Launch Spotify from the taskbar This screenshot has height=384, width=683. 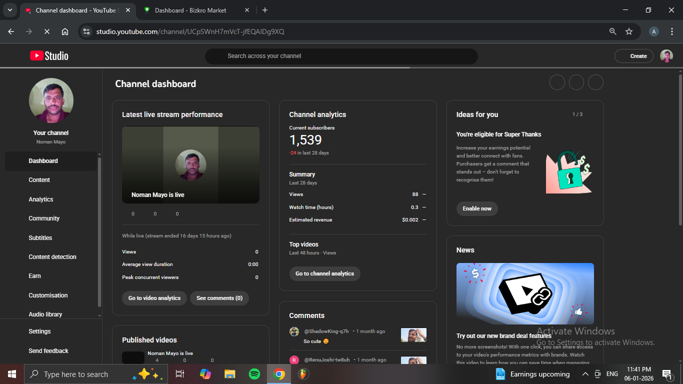click(x=254, y=374)
